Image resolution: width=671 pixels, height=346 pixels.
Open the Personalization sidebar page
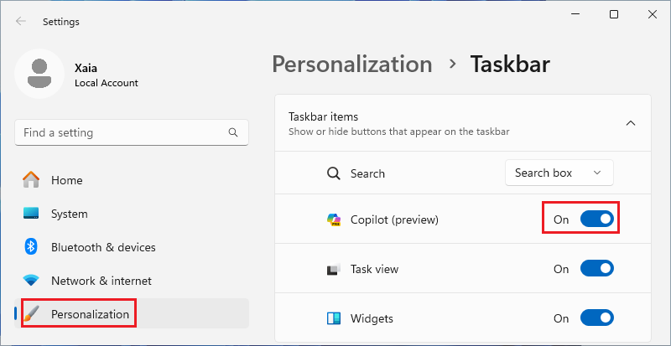[x=90, y=314]
